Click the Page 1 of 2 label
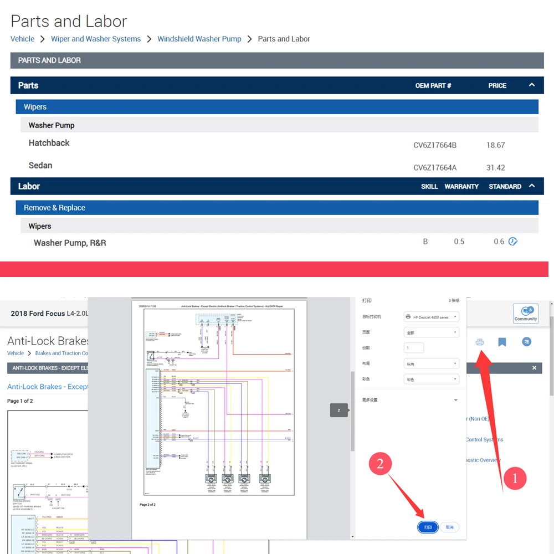Screen dimensions: 554x554 point(20,401)
